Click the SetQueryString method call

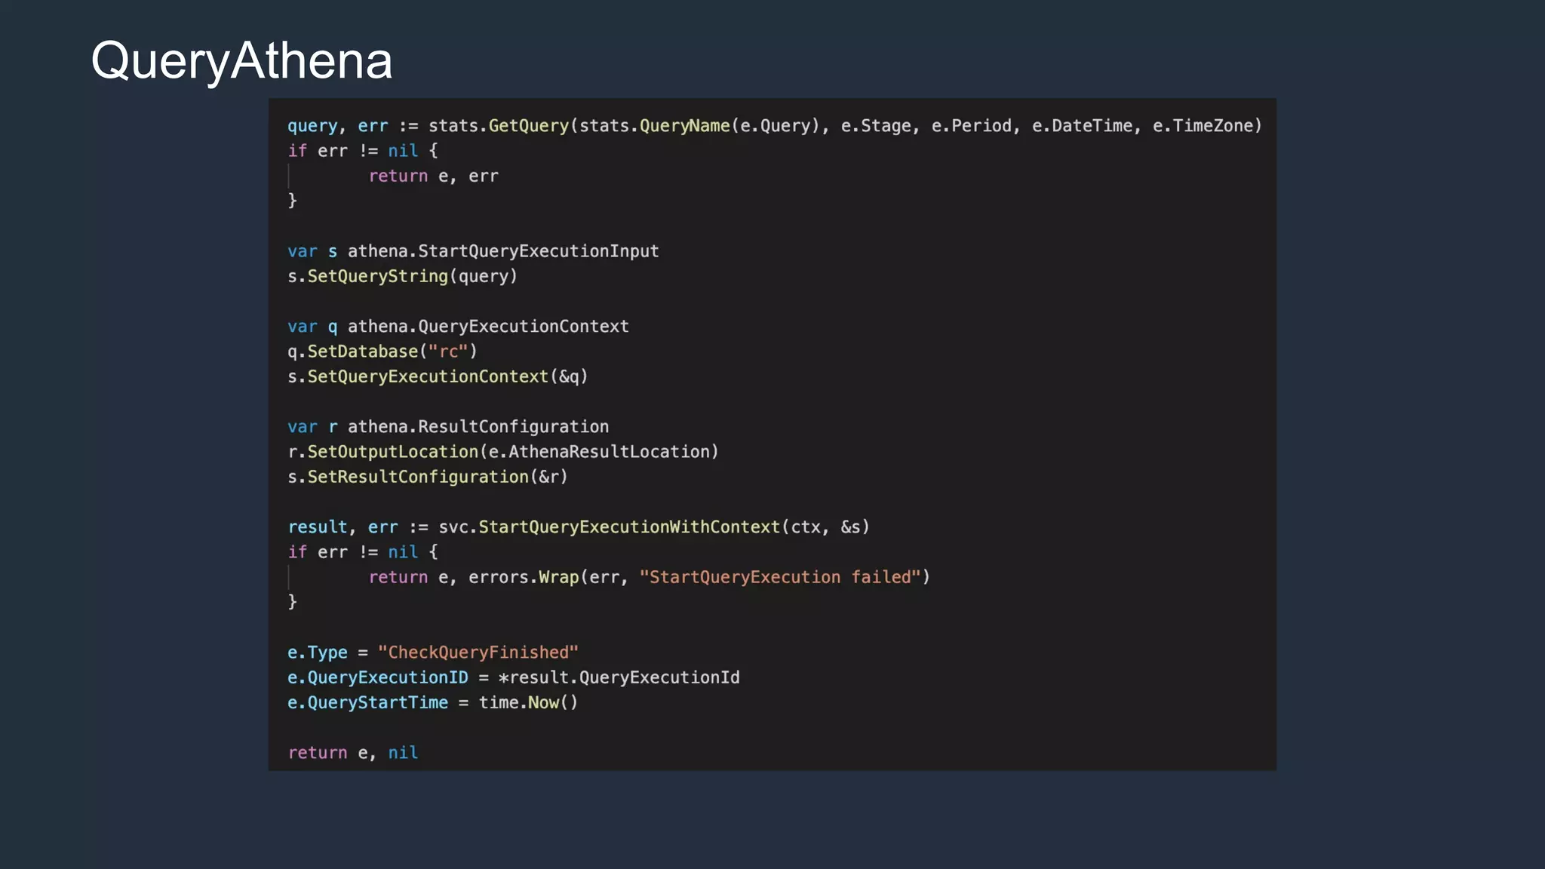(x=377, y=276)
